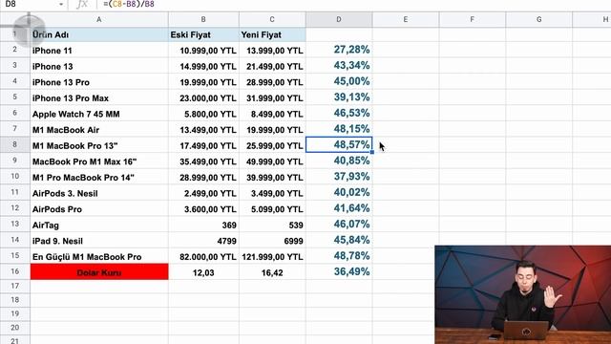Select the 12,03 dollar rate cell
Screen dimensions: 611x344
click(203, 272)
